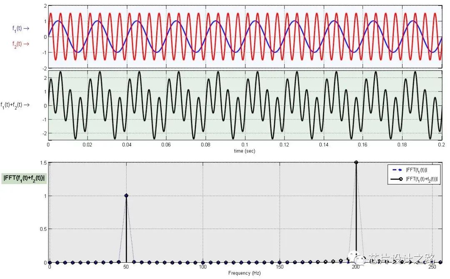The height and width of the screenshot is (279, 450).
Task: Click the 0.18 tick on the time axis
Action: tap(402, 145)
